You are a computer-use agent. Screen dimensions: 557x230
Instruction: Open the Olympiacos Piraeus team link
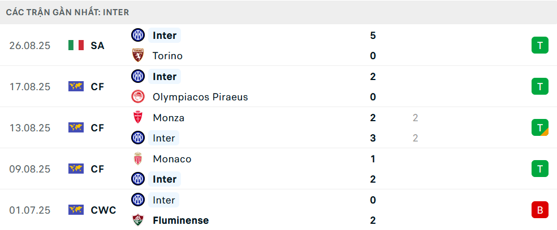pyautogui.click(x=200, y=97)
